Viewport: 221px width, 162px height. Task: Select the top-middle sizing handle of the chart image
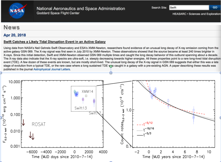pos(111,73)
